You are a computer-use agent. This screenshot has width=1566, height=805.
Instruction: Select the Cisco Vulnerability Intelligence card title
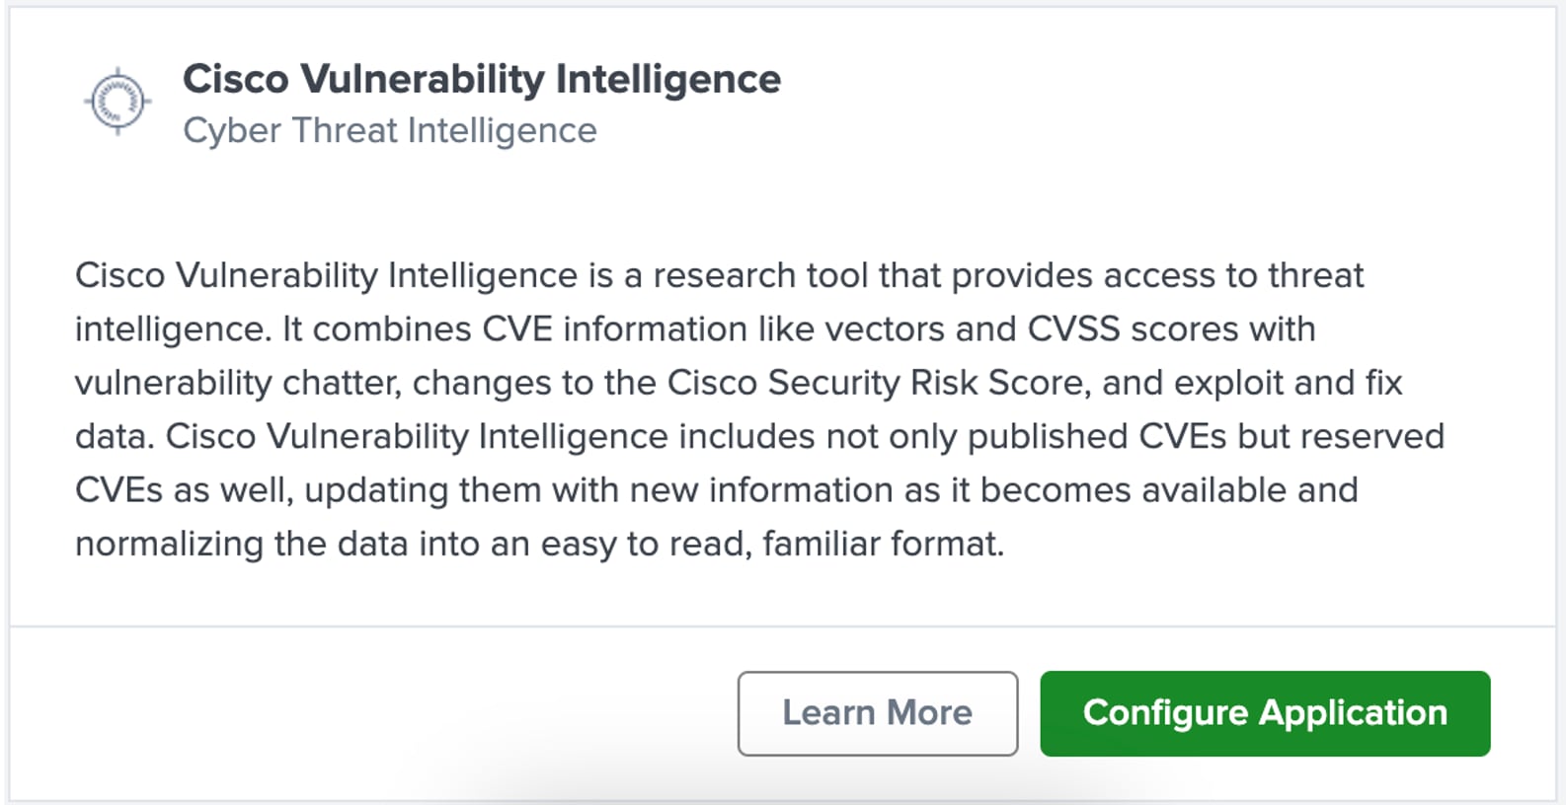[x=482, y=79]
